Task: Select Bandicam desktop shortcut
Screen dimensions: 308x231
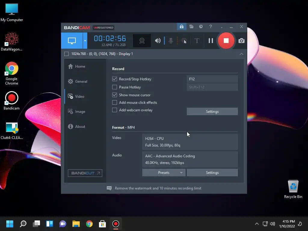Action: pos(12,101)
